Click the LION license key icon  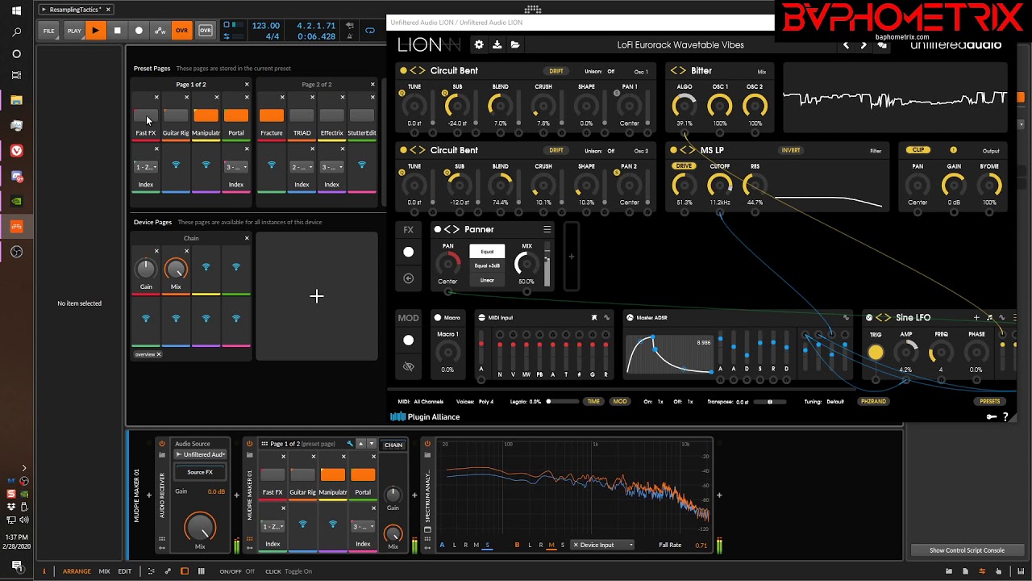pos(991,417)
